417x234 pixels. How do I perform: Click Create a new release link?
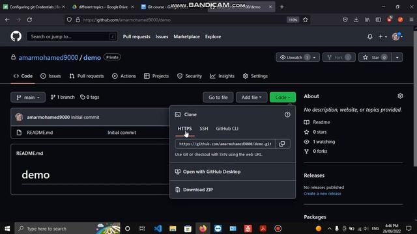tap(323, 194)
